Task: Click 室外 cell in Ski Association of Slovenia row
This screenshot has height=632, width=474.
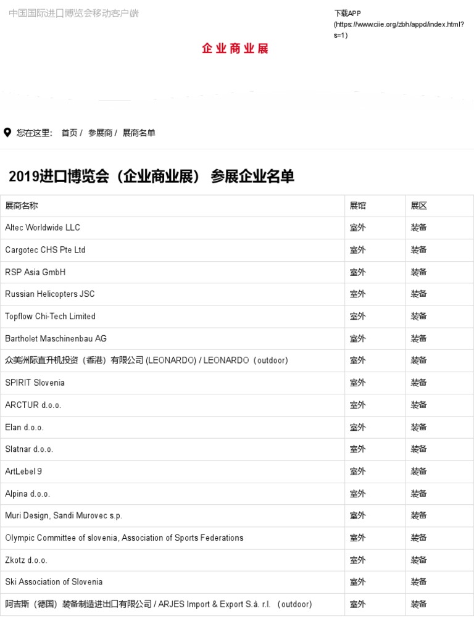Action: (x=357, y=582)
